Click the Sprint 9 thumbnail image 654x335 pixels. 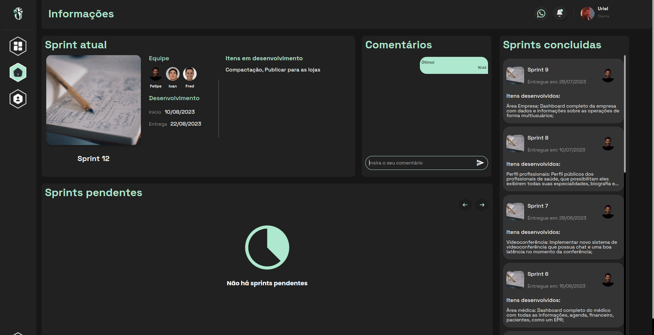pos(515,75)
